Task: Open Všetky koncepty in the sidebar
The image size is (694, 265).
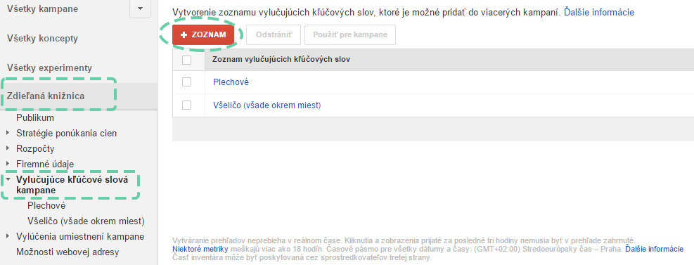Action: coord(42,39)
